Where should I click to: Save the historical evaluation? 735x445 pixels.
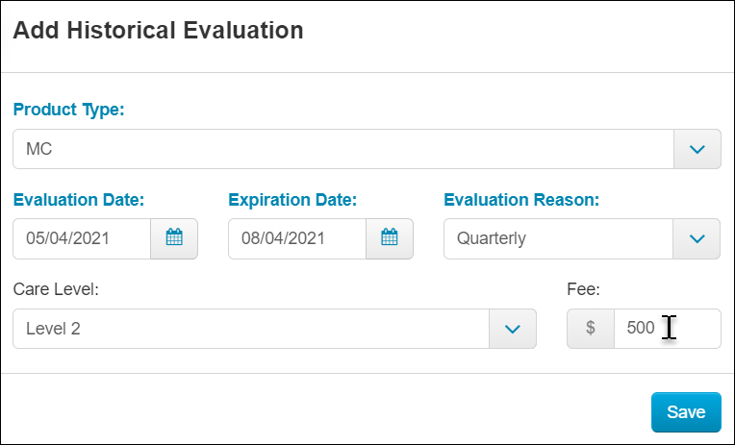tap(686, 412)
